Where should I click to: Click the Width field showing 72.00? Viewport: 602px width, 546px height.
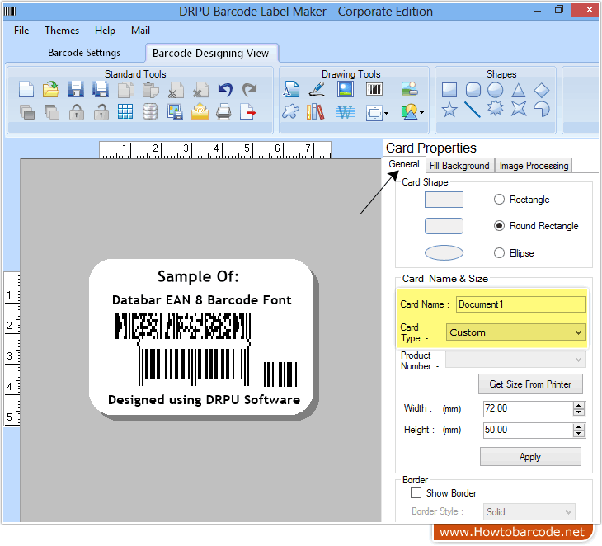[528, 408]
